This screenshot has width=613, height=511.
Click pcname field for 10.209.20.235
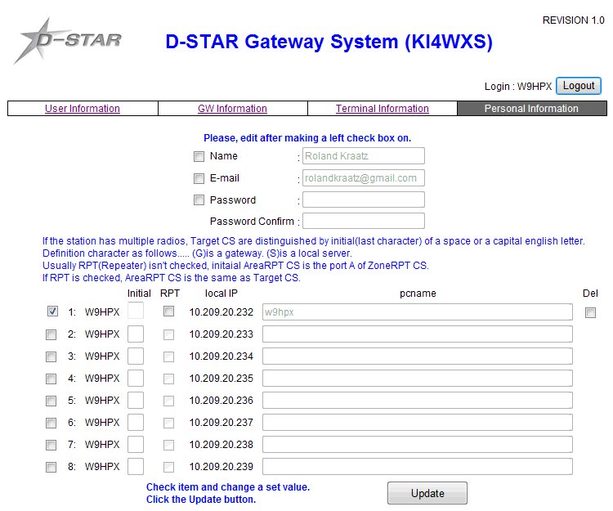pos(417,378)
